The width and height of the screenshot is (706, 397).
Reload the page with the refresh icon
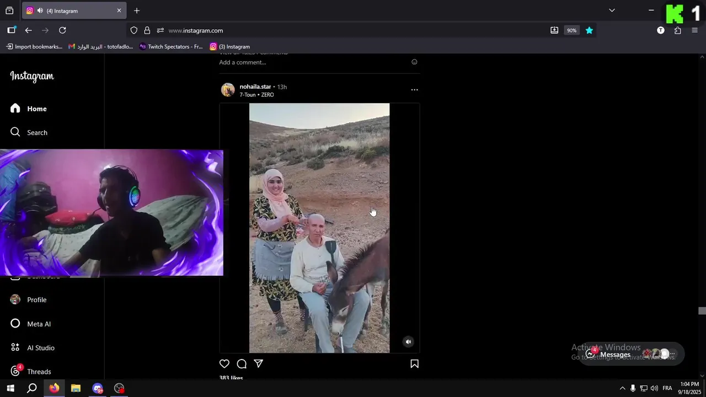click(62, 30)
